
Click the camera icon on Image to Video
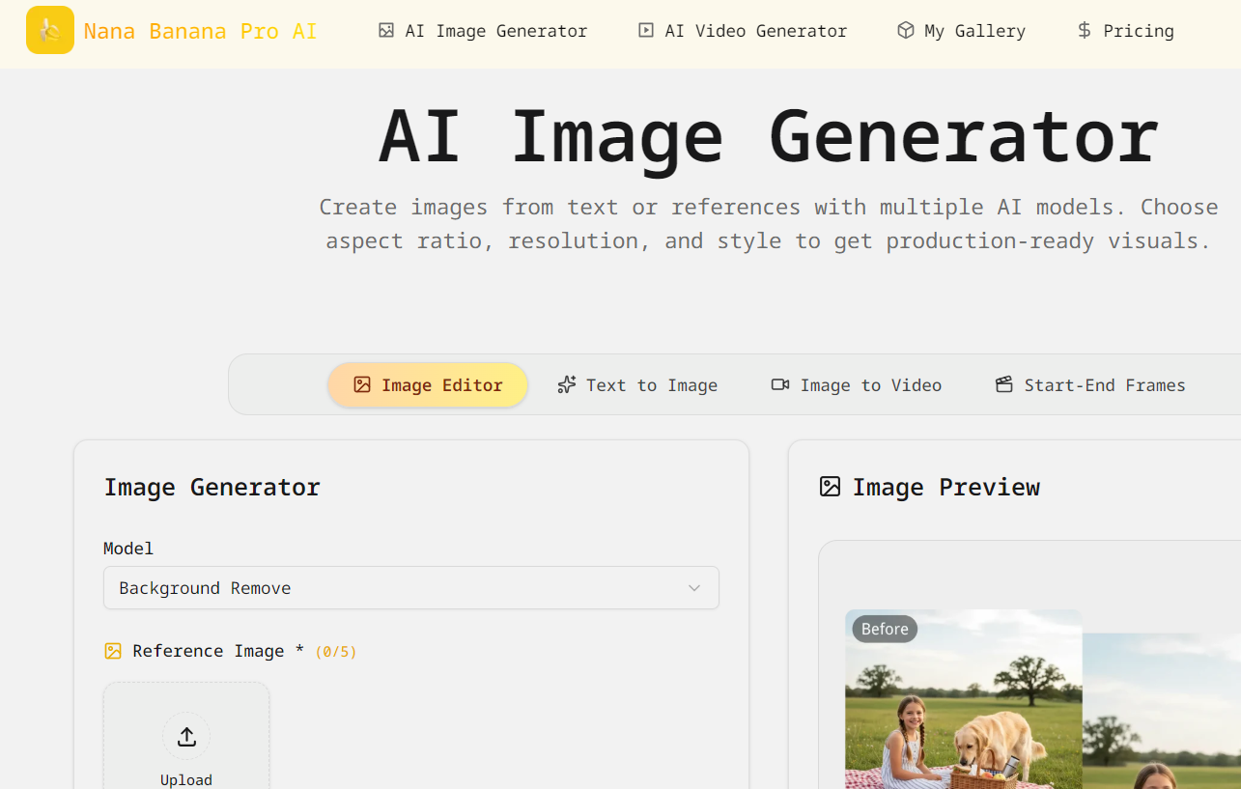point(780,385)
